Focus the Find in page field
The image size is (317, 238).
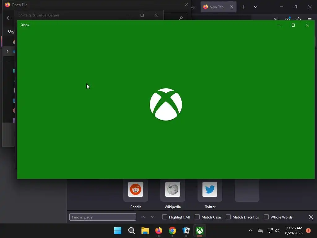103,217
